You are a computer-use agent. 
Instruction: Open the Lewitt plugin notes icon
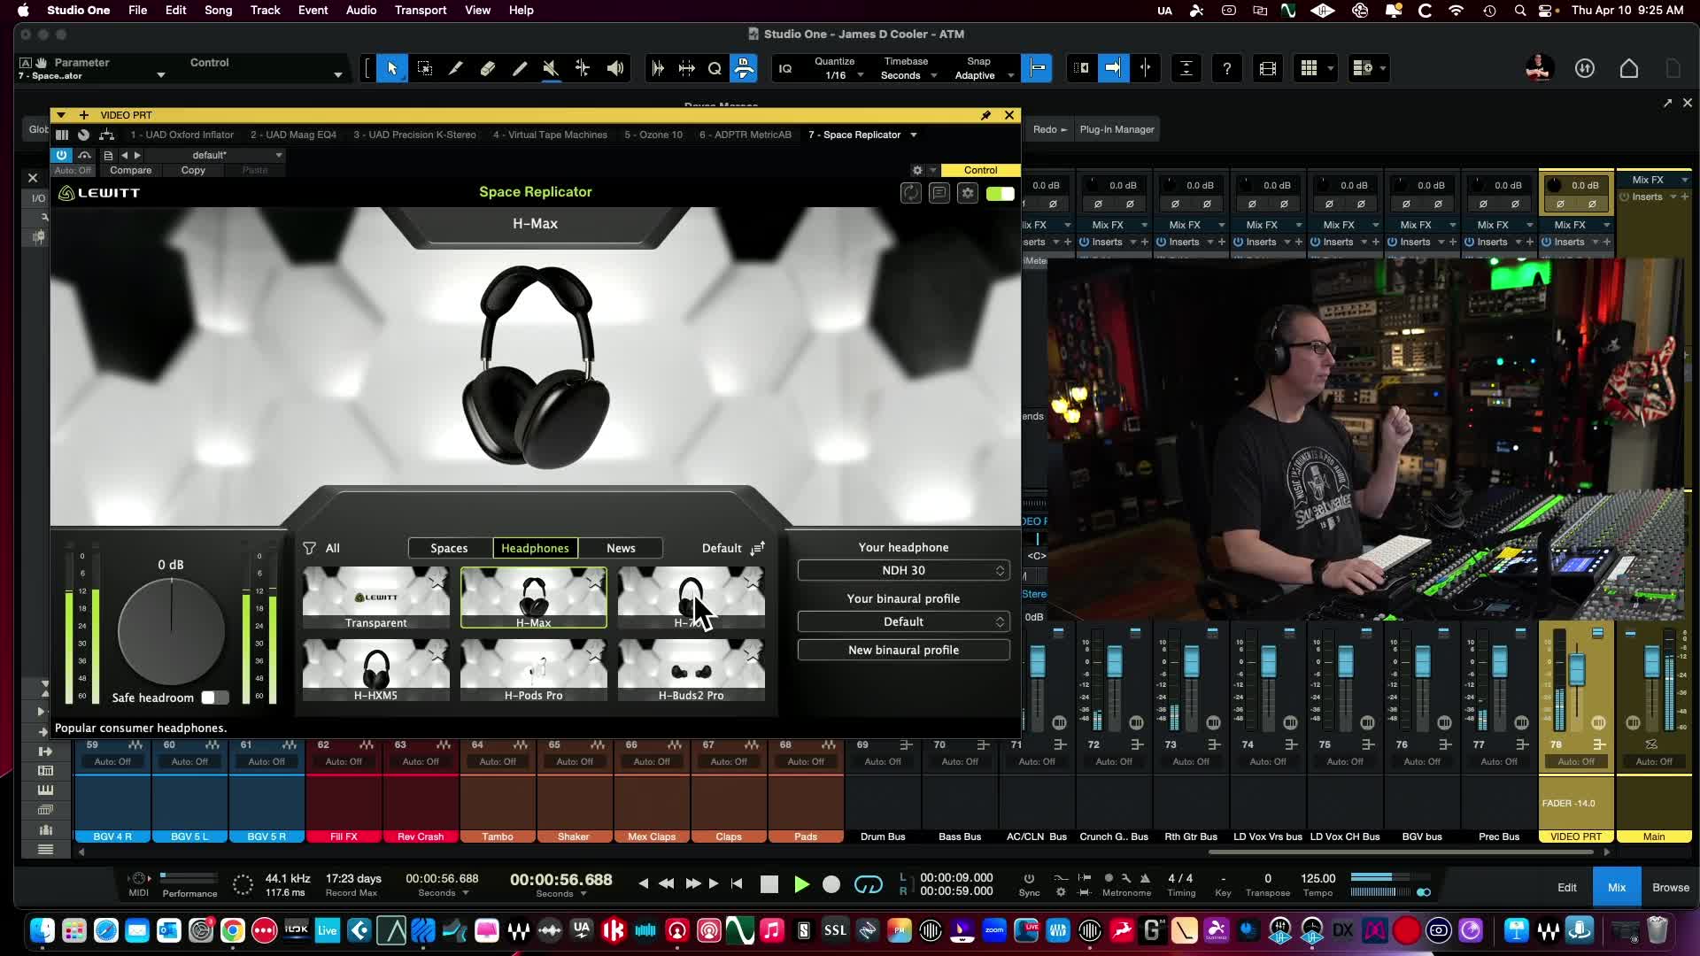pos(939,193)
